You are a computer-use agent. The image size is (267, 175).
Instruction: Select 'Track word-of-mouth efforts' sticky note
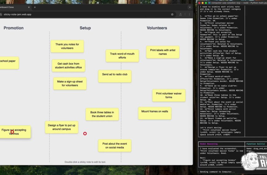coord(122,56)
